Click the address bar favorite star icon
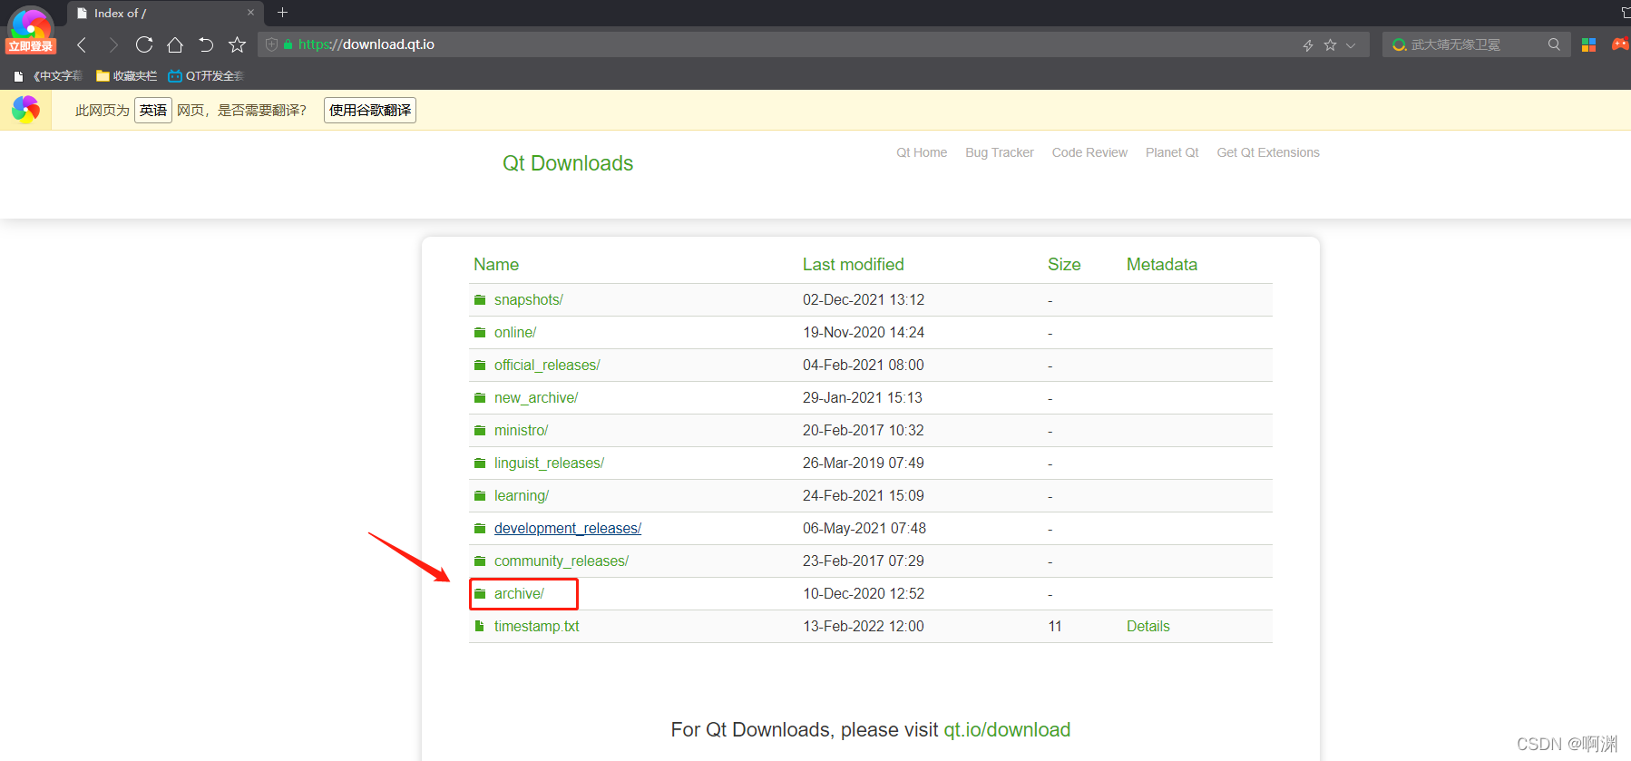 (1330, 44)
